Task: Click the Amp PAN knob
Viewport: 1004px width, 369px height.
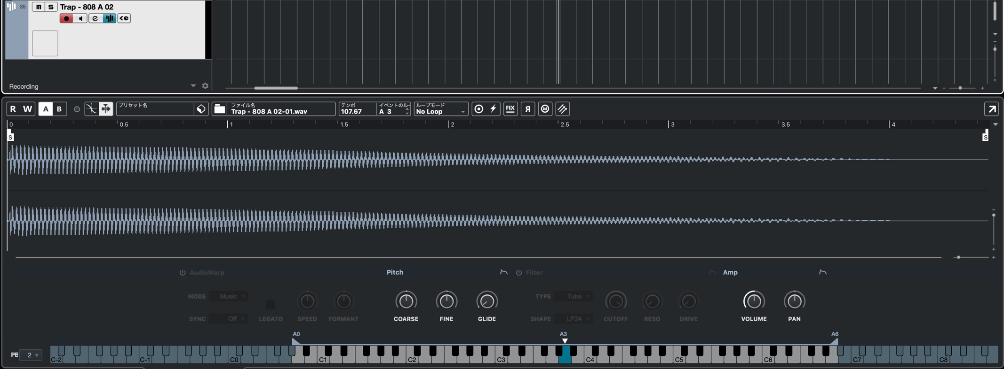Action: click(794, 301)
